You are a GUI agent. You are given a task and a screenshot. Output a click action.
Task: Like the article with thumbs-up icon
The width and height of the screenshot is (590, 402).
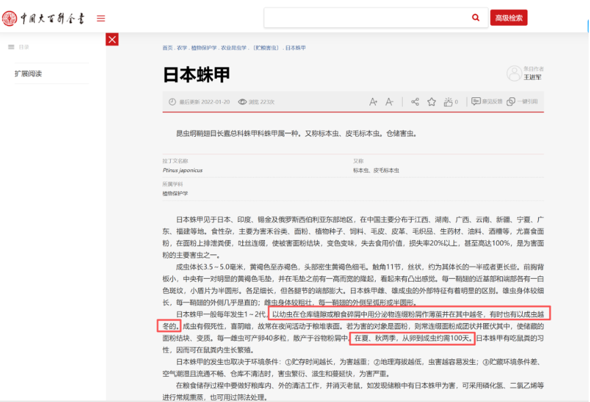click(x=448, y=102)
